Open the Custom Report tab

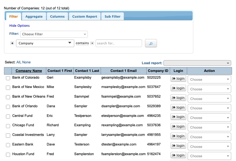(x=85, y=17)
